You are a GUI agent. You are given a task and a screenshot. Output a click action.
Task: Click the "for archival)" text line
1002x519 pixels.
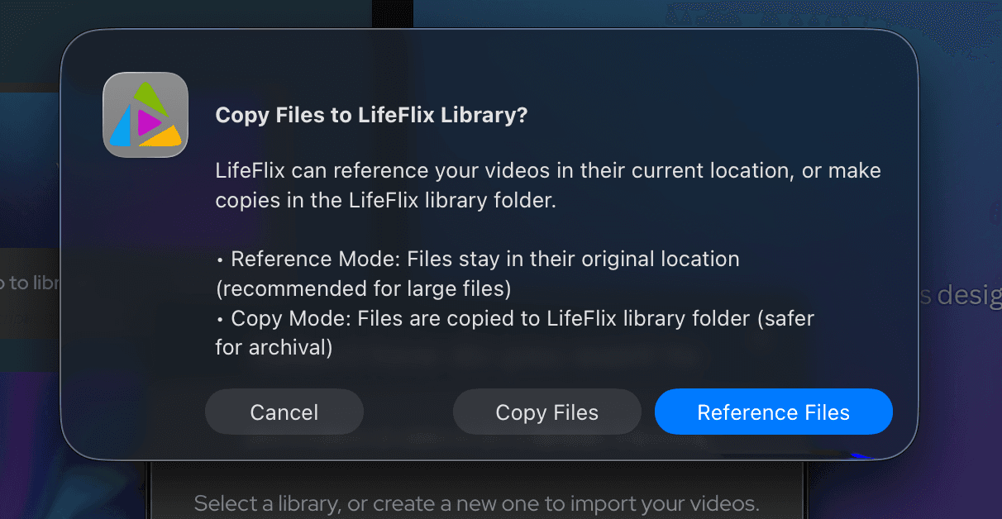pyautogui.click(x=274, y=348)
